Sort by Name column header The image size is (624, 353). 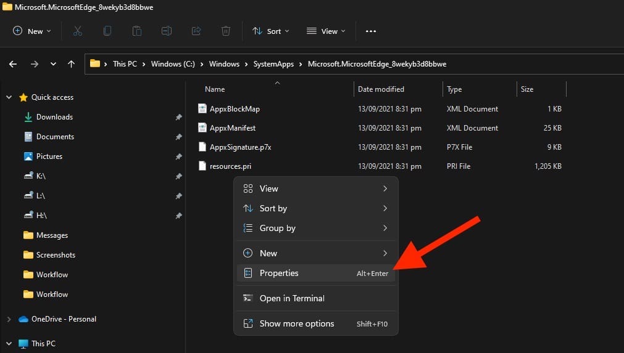tap(215, 89)
